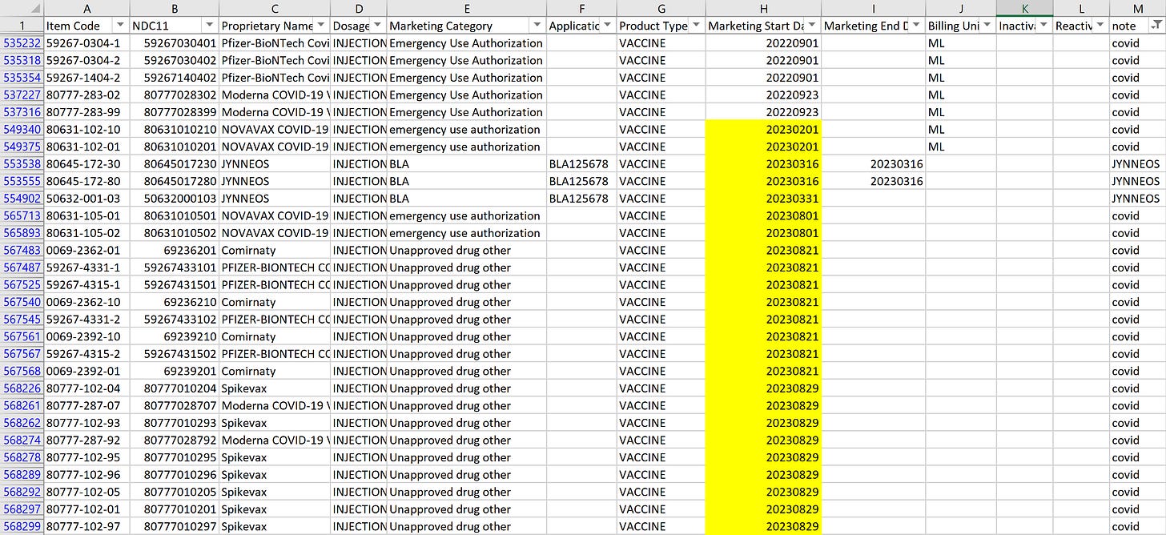Click cell with NDC11 59267030402
Viewport: 1166px width, 535px height.
pos(175,61)
